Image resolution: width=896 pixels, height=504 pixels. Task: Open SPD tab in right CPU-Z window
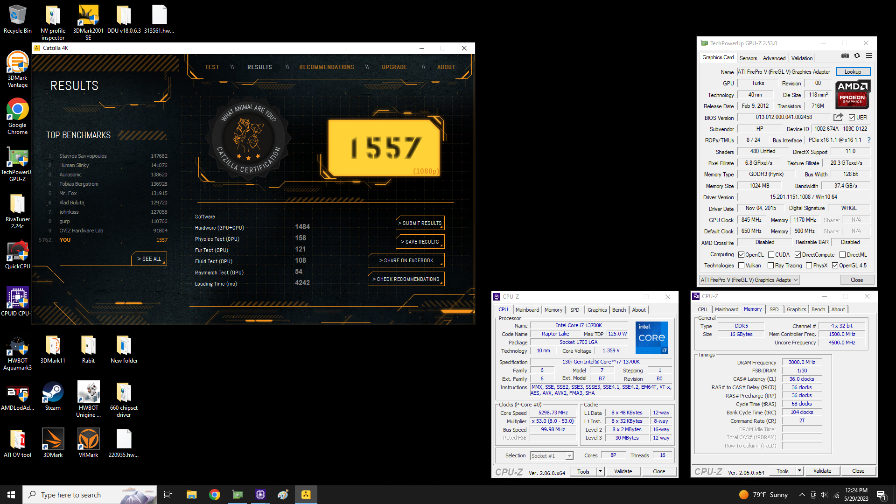click(x=774, y=309)
